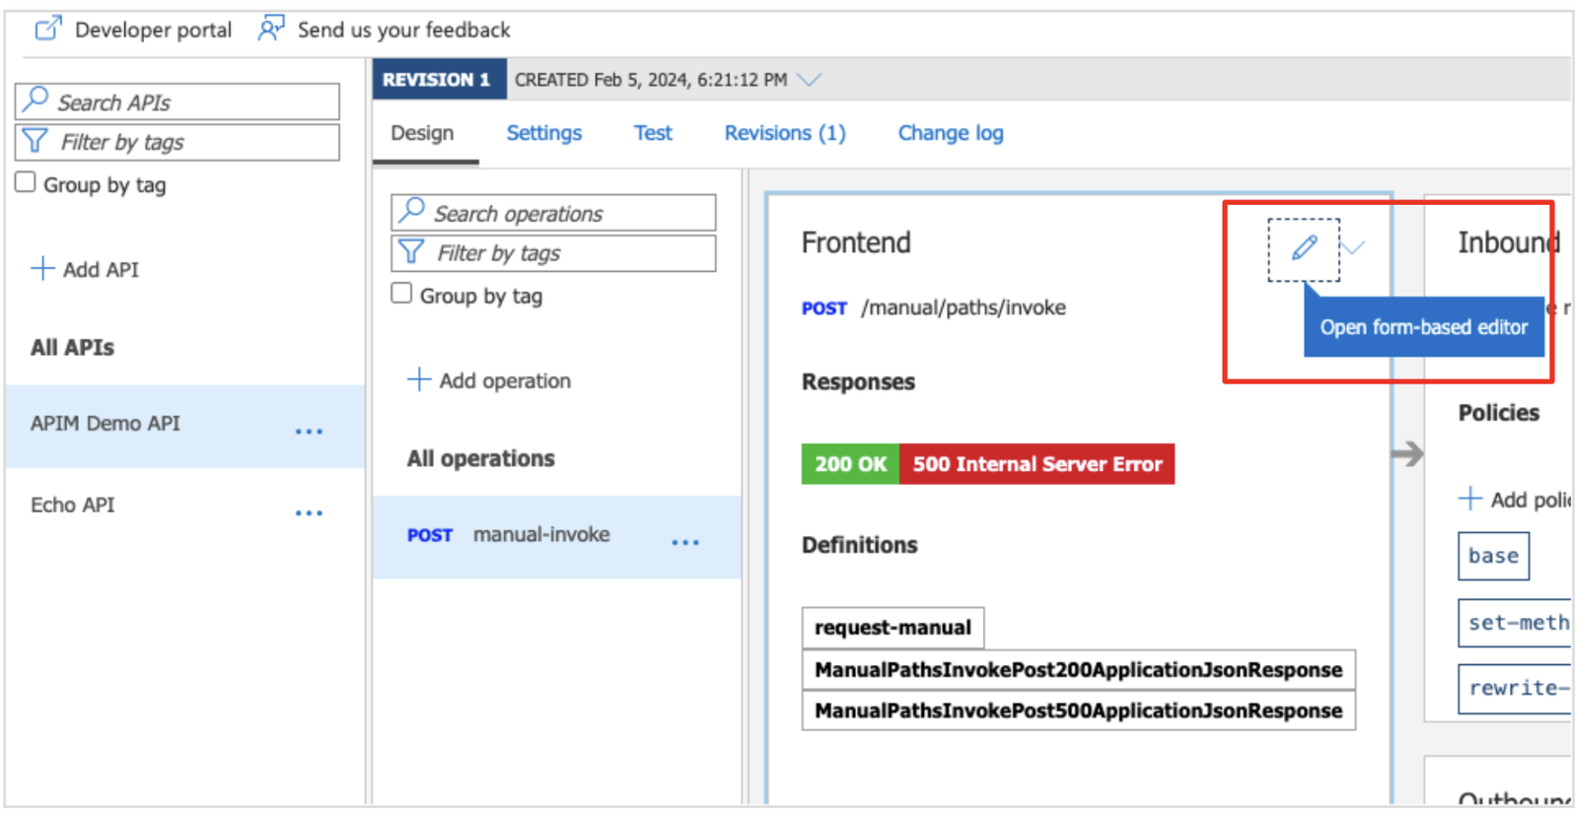Click the Developer portal external link icon
The width and height of the screenshot is (1578, 816).
pos(47,29)
